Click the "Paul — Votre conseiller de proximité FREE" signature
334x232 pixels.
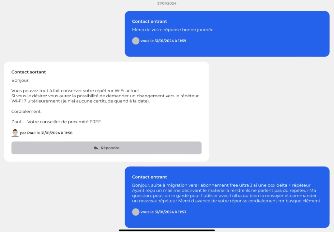(56, 122)
